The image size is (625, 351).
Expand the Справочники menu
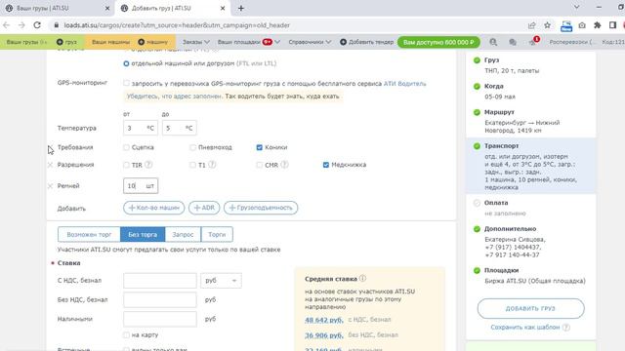[x=310, y=42]
